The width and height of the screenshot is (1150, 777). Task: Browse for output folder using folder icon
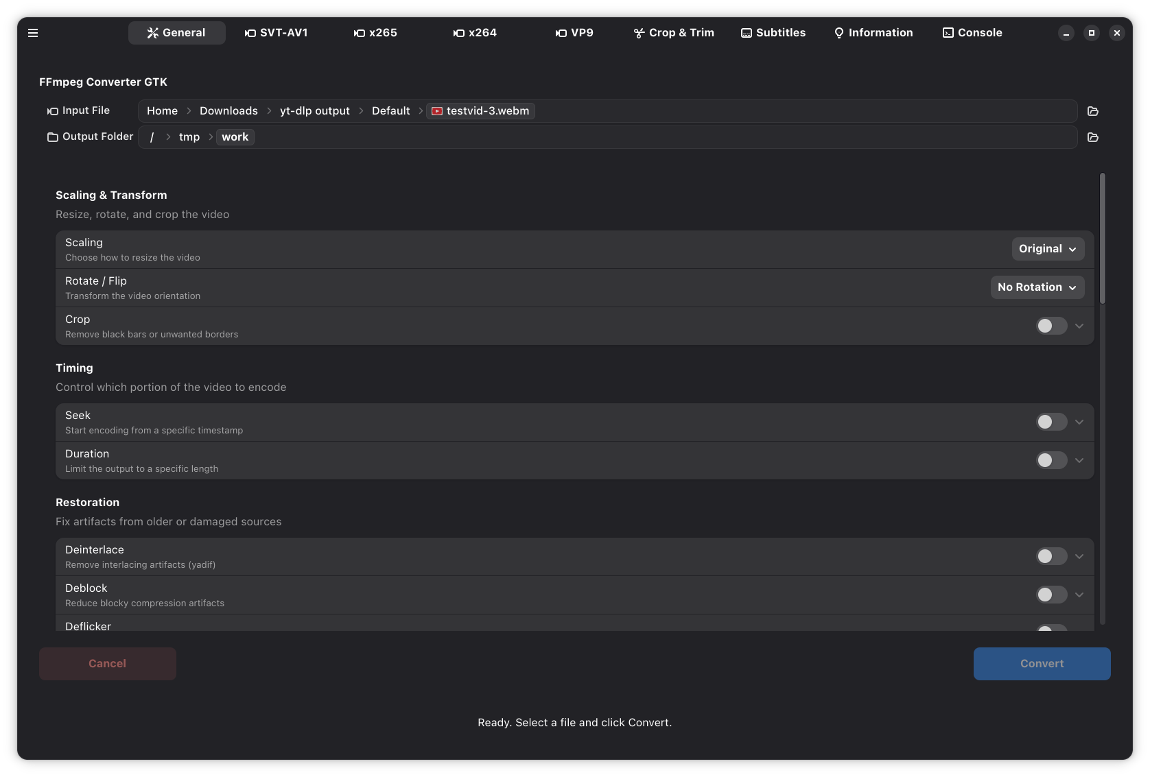pos(1093,137)
